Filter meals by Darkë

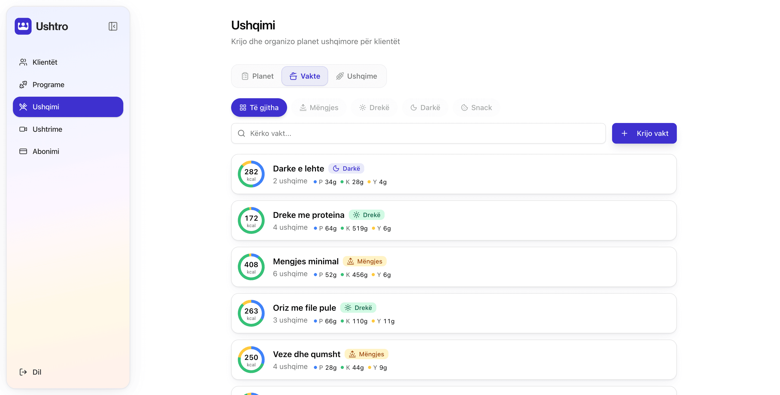pos(425,108)
